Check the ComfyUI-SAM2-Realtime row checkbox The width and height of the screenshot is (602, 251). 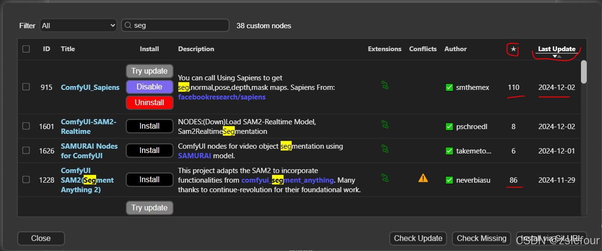click(x=26, y=126)
